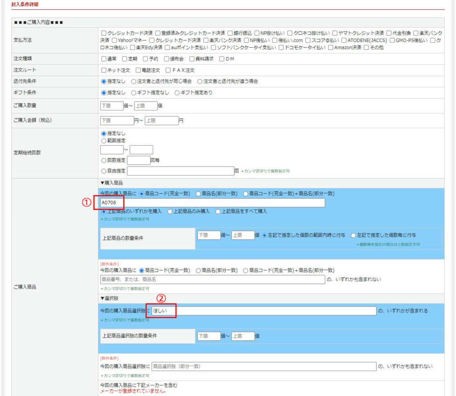Collapse the ▼選択肢 section header
Viewport: 456px width, 396px height.
pyautogui.click(x=109, y=298)
